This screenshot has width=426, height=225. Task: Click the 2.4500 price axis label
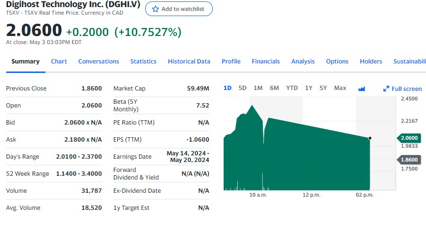point(409,99)
